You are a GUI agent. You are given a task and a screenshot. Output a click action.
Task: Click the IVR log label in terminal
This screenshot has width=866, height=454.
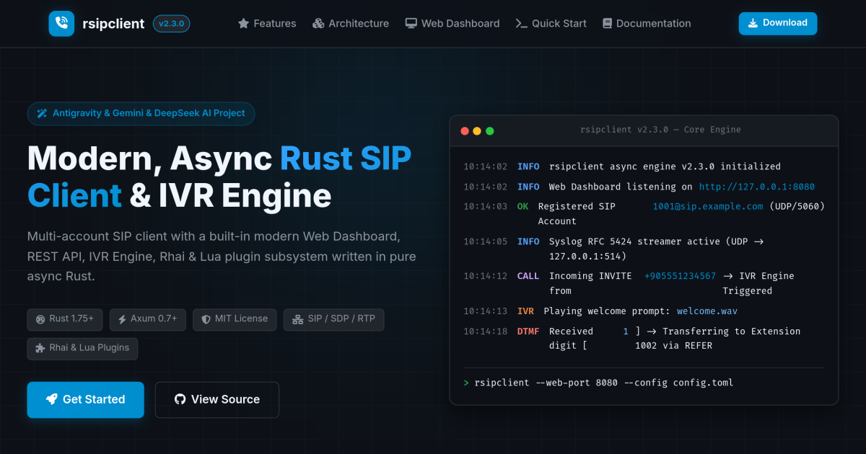pos(525,311)
